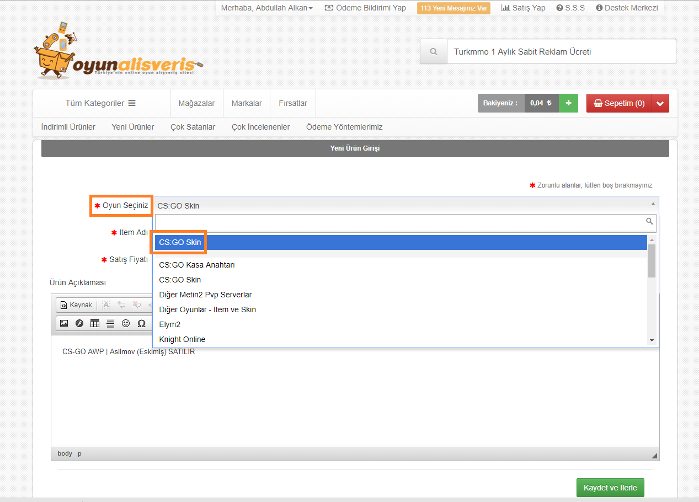699x502 pixels.
Task: Click the Ürün Açıklaması label
Action: 78,282
